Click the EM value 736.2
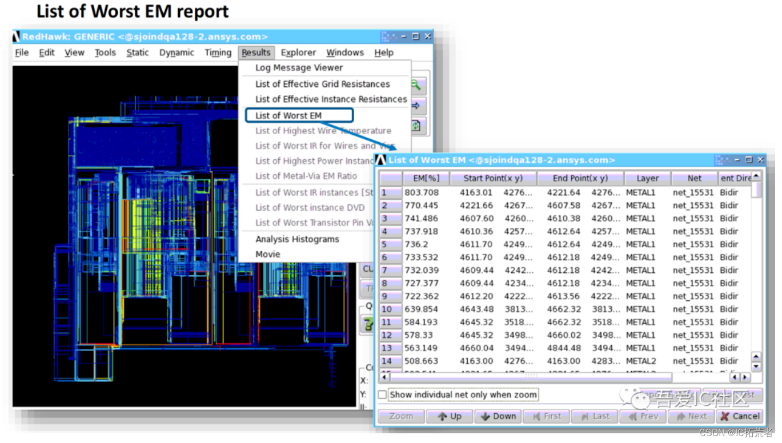Screen dimensions: 782x443 [416, 244]
